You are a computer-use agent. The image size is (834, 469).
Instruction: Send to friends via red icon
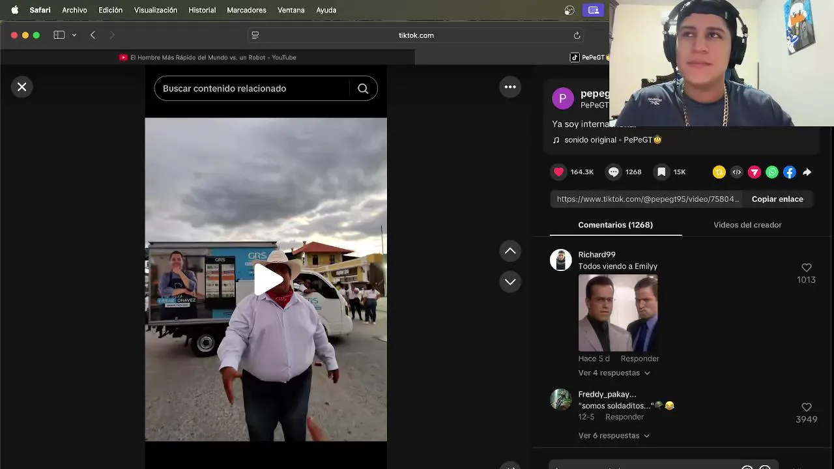[754, 172]
